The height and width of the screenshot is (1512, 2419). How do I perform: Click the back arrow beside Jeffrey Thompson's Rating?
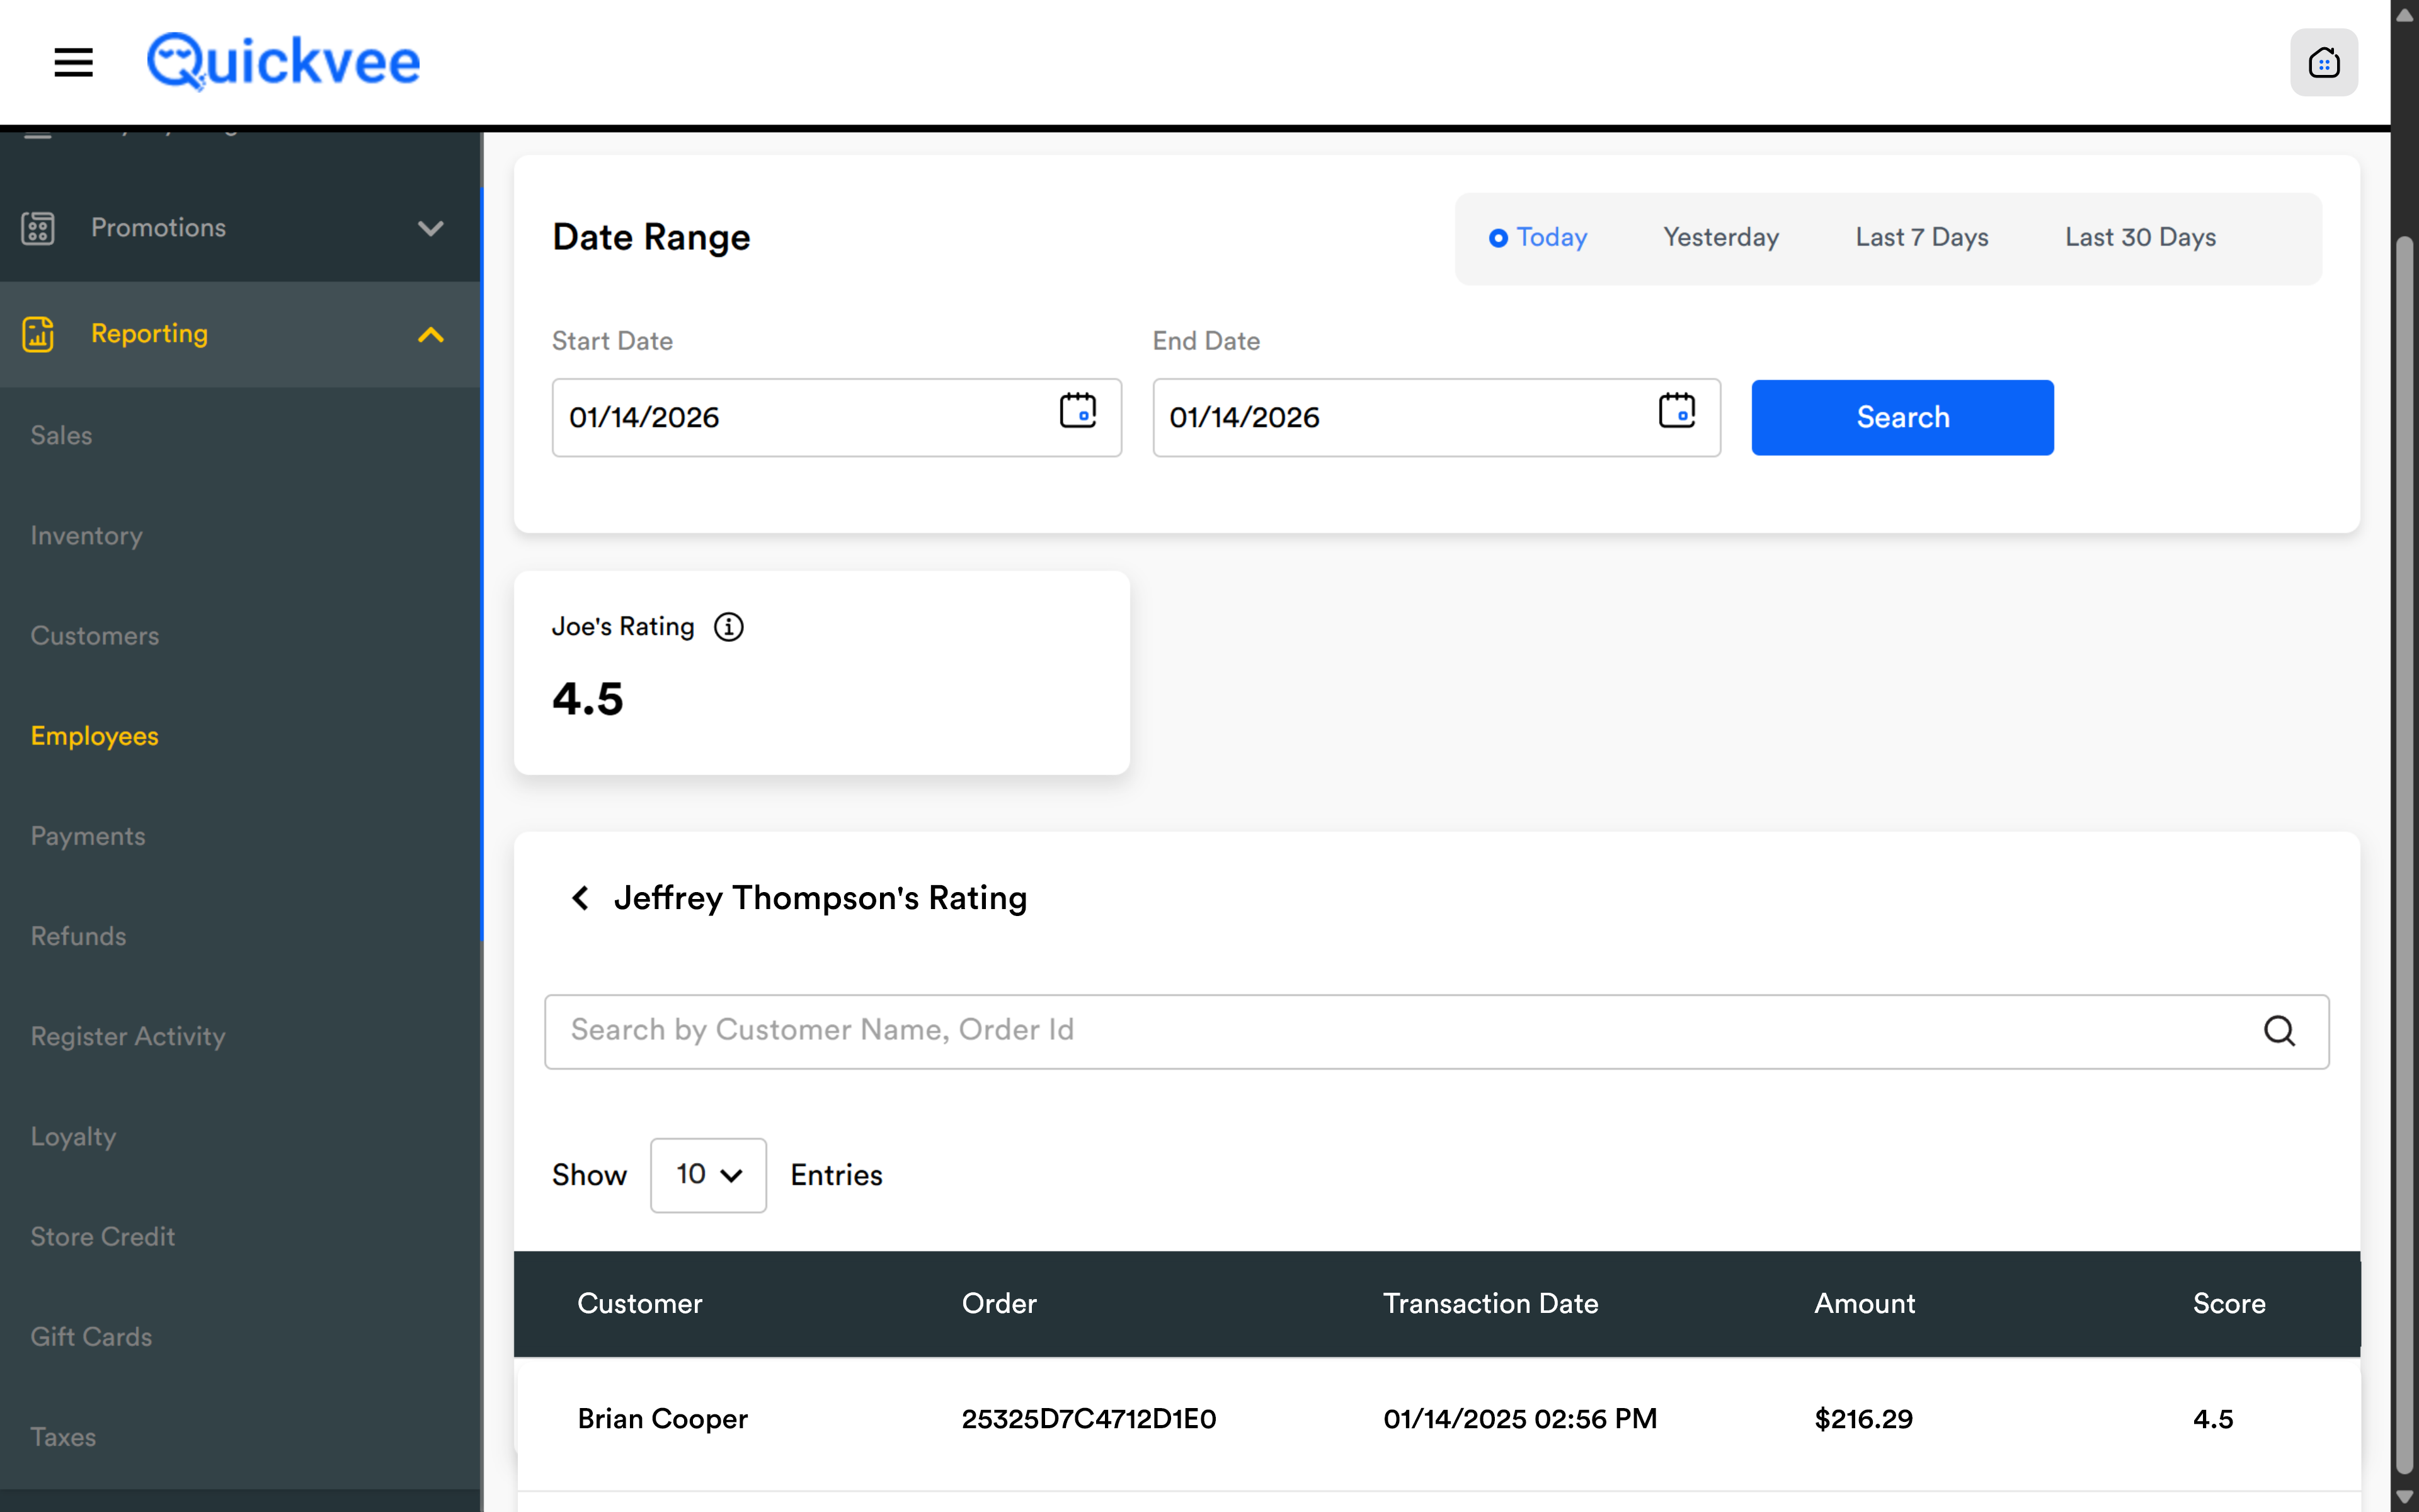(581, 898)
